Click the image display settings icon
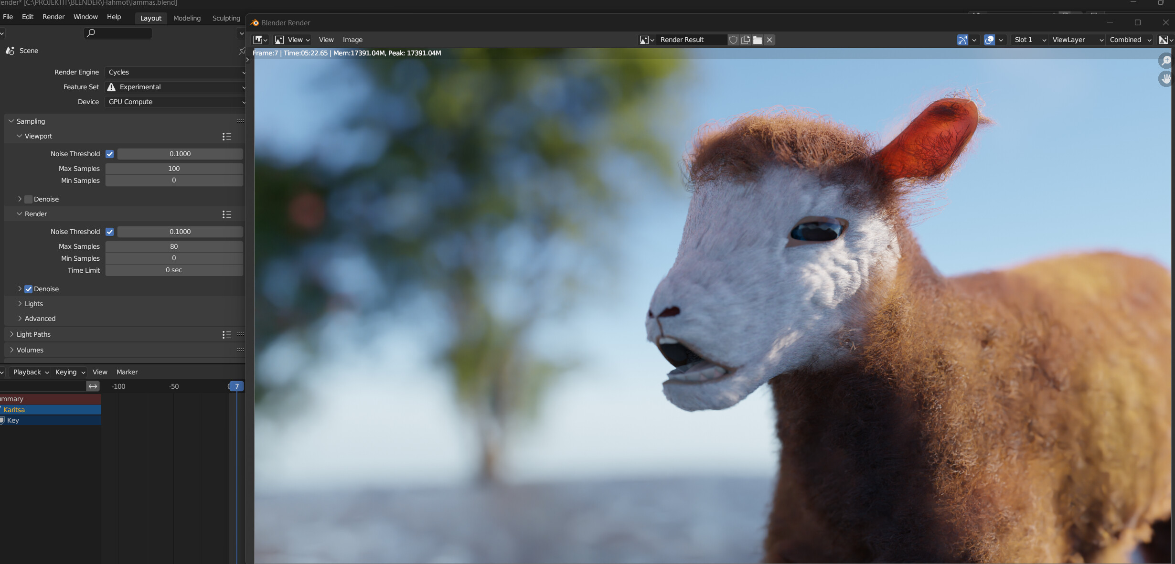This screenshot has height=564, width=1175. pyautogui.click(x=1160, y=39)
